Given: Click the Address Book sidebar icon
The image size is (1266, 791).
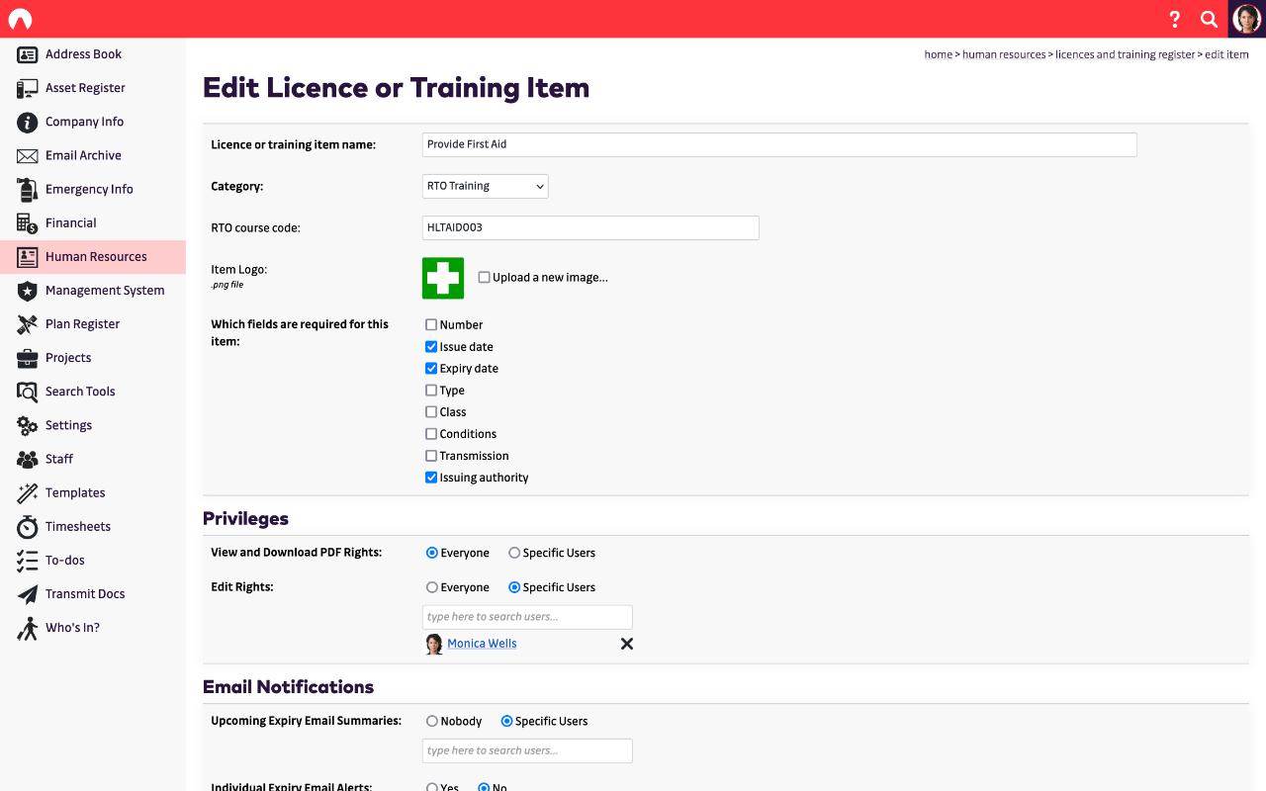Looking at the screenshot, I should pyautogui.click(x=28, y=54).
